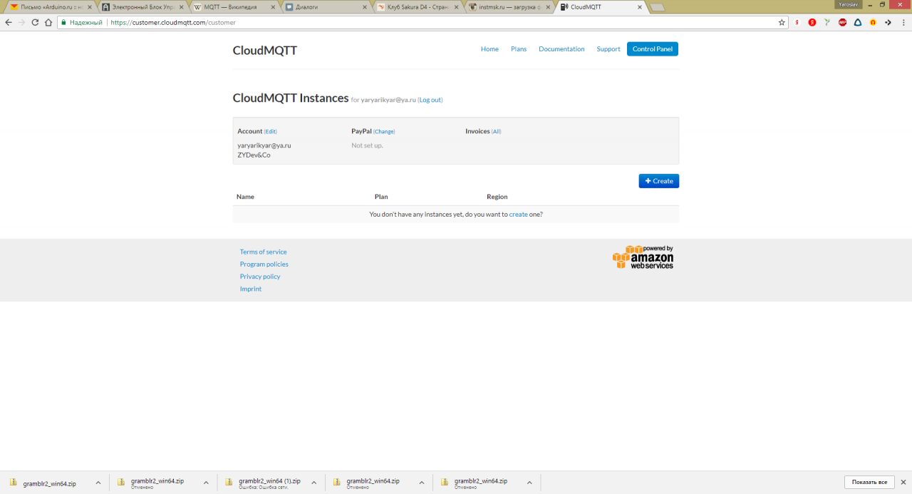Switch to the Письмо «Arduino.ru tab

(50, 7)
